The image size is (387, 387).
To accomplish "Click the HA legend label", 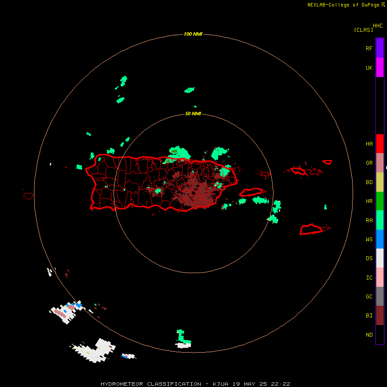I will tap(369, 144).
